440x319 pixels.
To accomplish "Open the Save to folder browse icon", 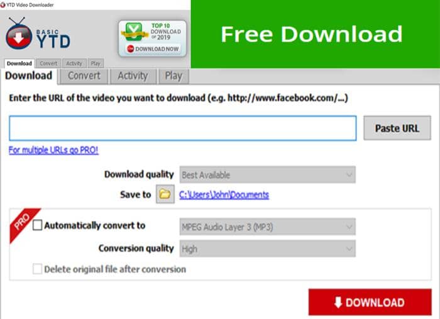I will [x=165, y=194].
